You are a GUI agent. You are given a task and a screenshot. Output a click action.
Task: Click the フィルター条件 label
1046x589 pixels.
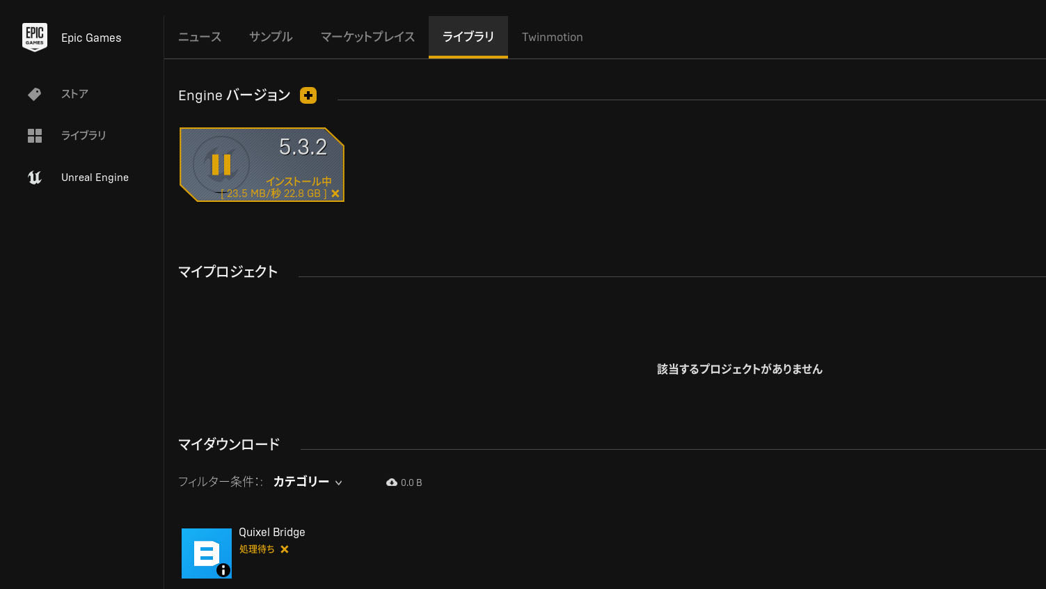(221, 482)
